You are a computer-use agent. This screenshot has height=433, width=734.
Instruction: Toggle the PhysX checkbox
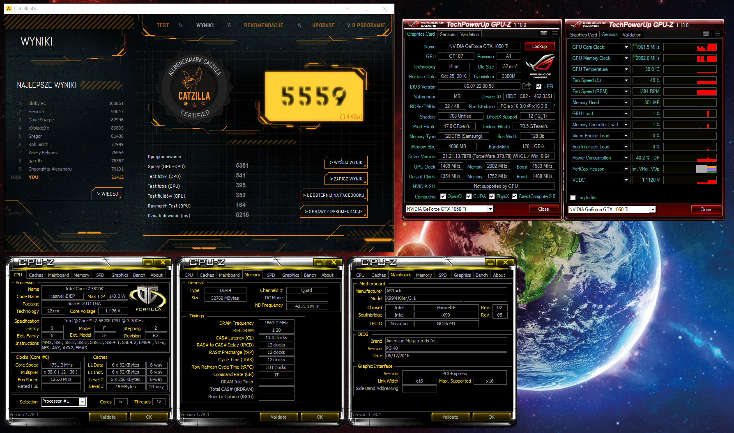(x=492, y=196)
